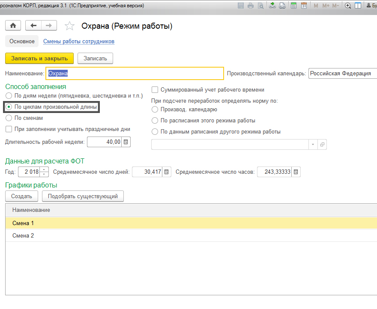
Task: Click 'Подобрать существующий' button
Action: [x=83, y=196]
